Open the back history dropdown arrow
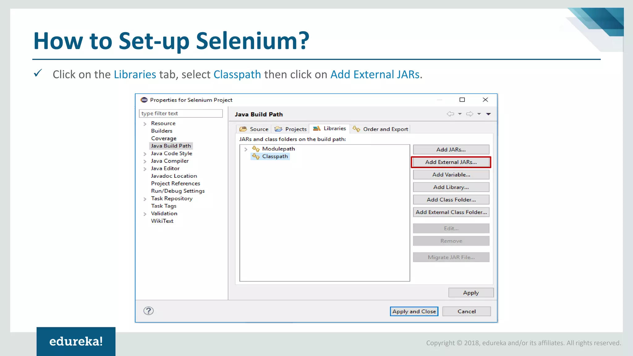 click(x=460, y=114)
